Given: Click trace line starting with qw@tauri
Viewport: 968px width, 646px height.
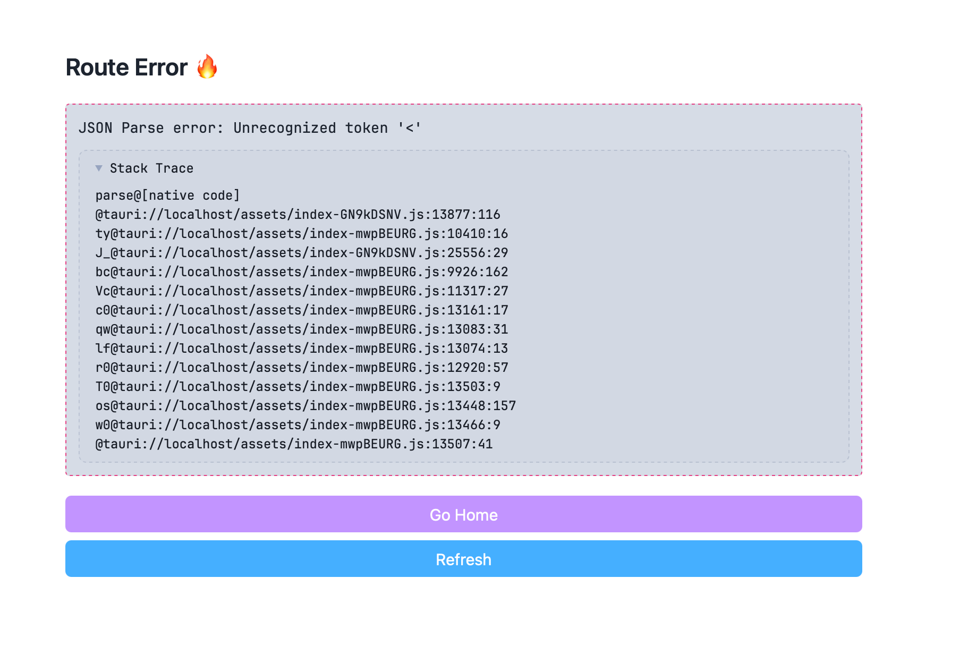Looking at the screenshot, I should click(x=301, y=329).
